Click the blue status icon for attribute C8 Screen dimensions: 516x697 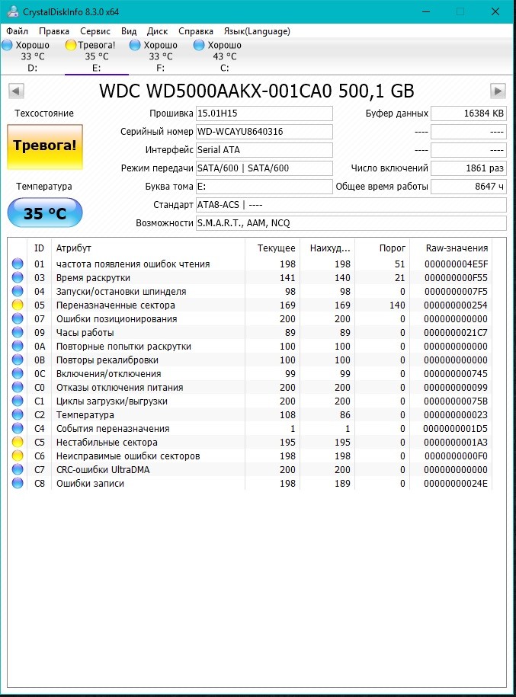point(18,483)
